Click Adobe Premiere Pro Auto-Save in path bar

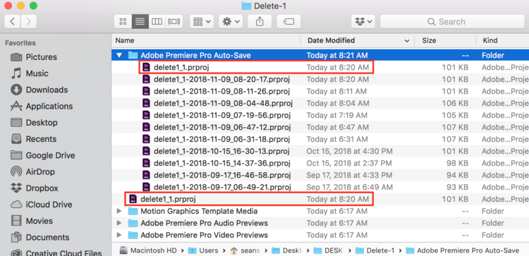click(463, 250)
